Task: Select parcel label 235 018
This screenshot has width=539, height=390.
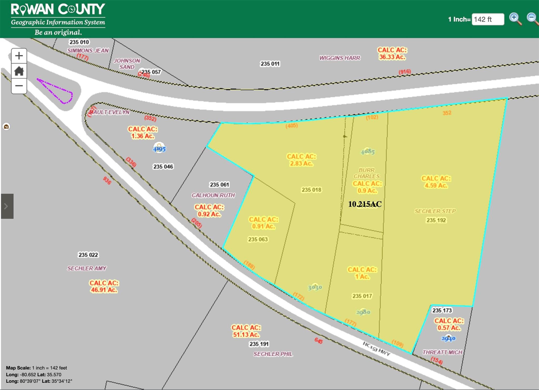Action: point(311,190)
